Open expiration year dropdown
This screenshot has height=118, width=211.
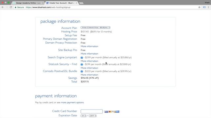93,116
